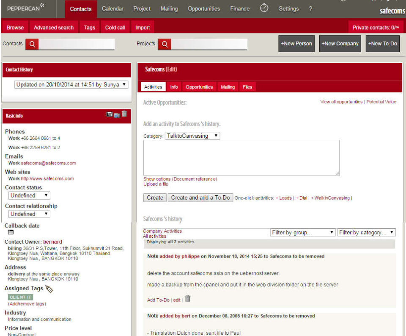
Task: Click the All activities link
Action: [155, 236]
